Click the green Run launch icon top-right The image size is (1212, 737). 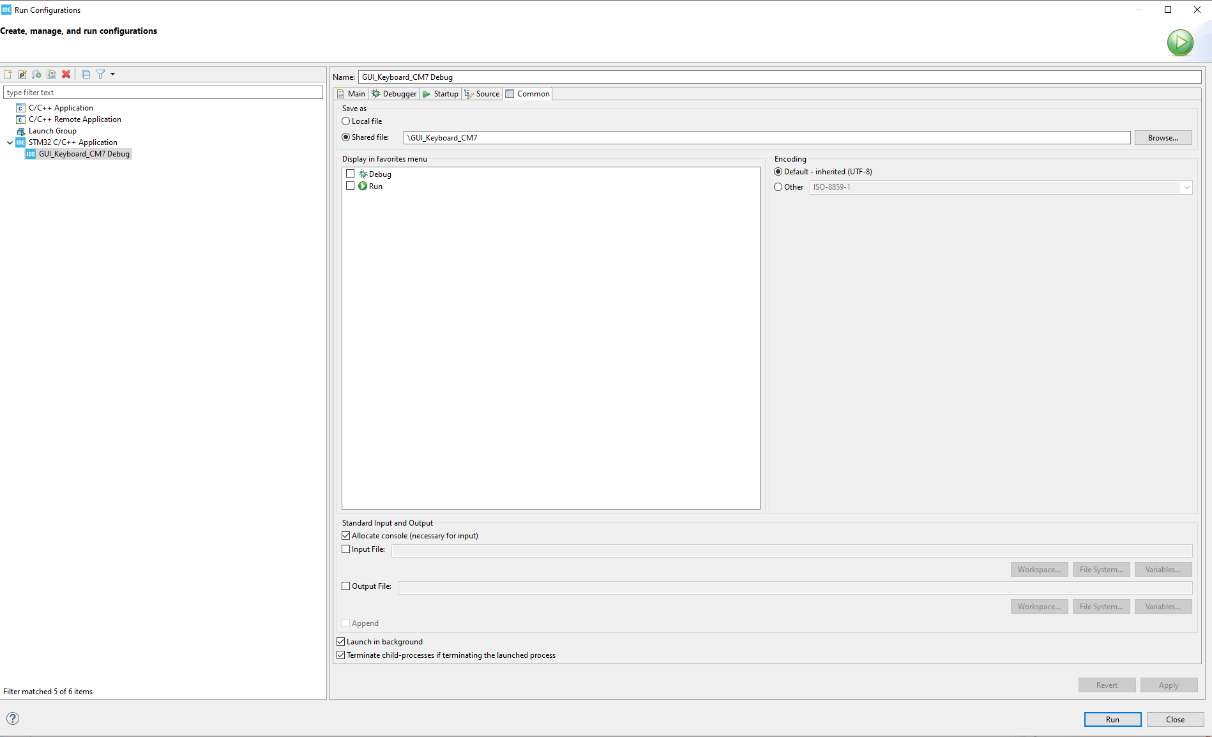point(1179,42)
